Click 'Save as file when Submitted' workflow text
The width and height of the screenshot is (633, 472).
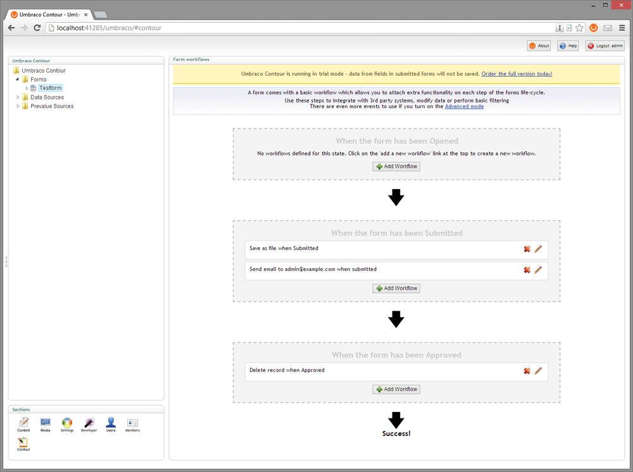pos(284,248)
